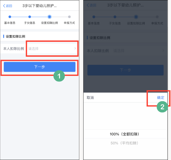This screenshot has height=160, width=171.
Task: Tap dimmed 申报方式 step dot on right screen
Action: point(157,17)
